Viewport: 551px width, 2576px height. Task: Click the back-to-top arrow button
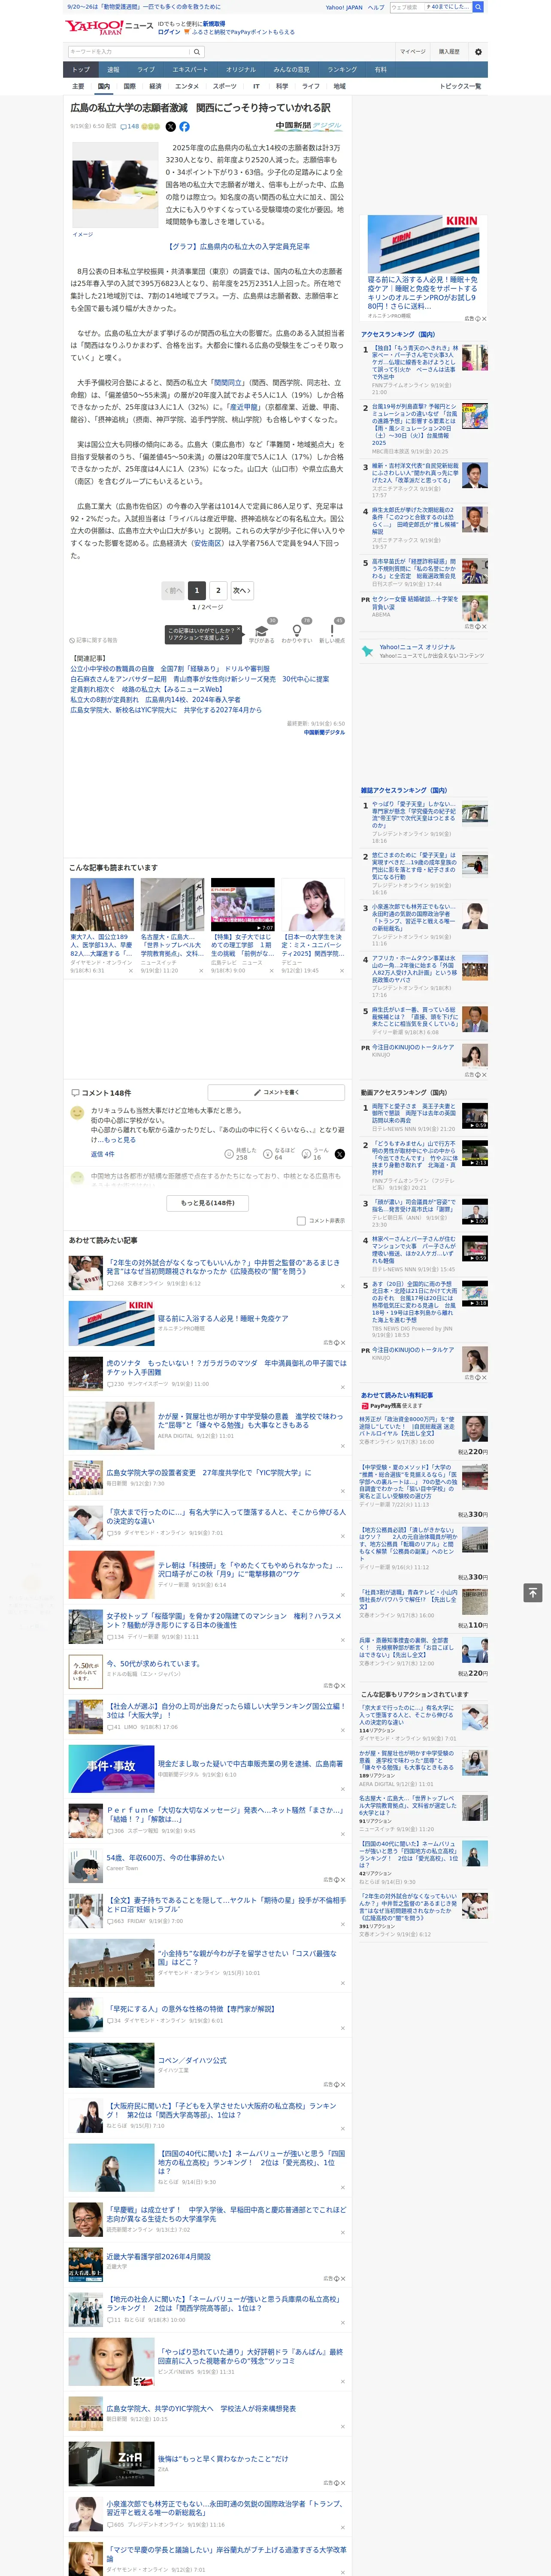click(533, 1592)
